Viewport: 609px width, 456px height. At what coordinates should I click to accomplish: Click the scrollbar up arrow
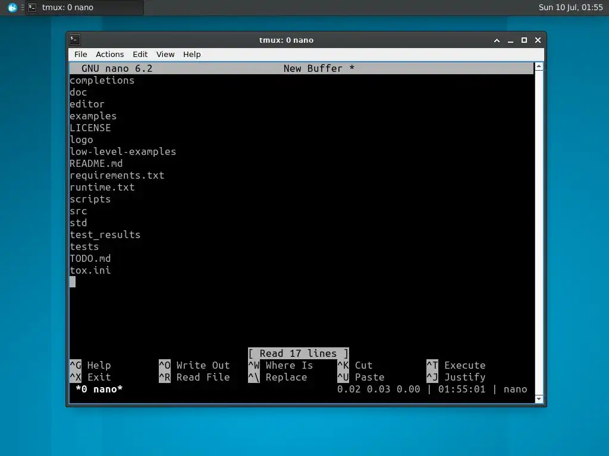pyautogui.click(x=539, y=66)
